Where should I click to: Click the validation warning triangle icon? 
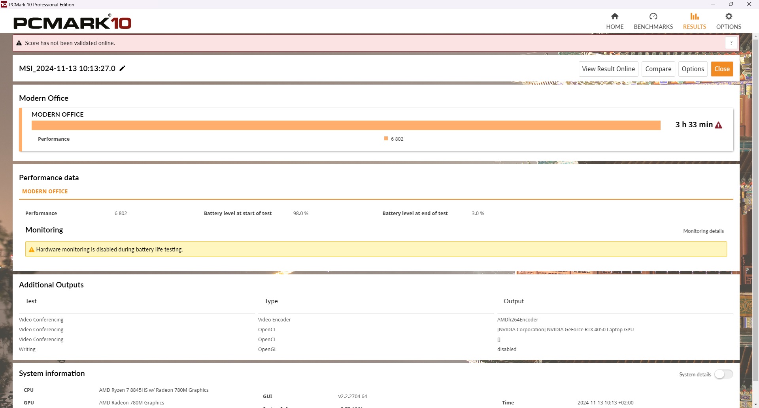[x=19, y=43]
